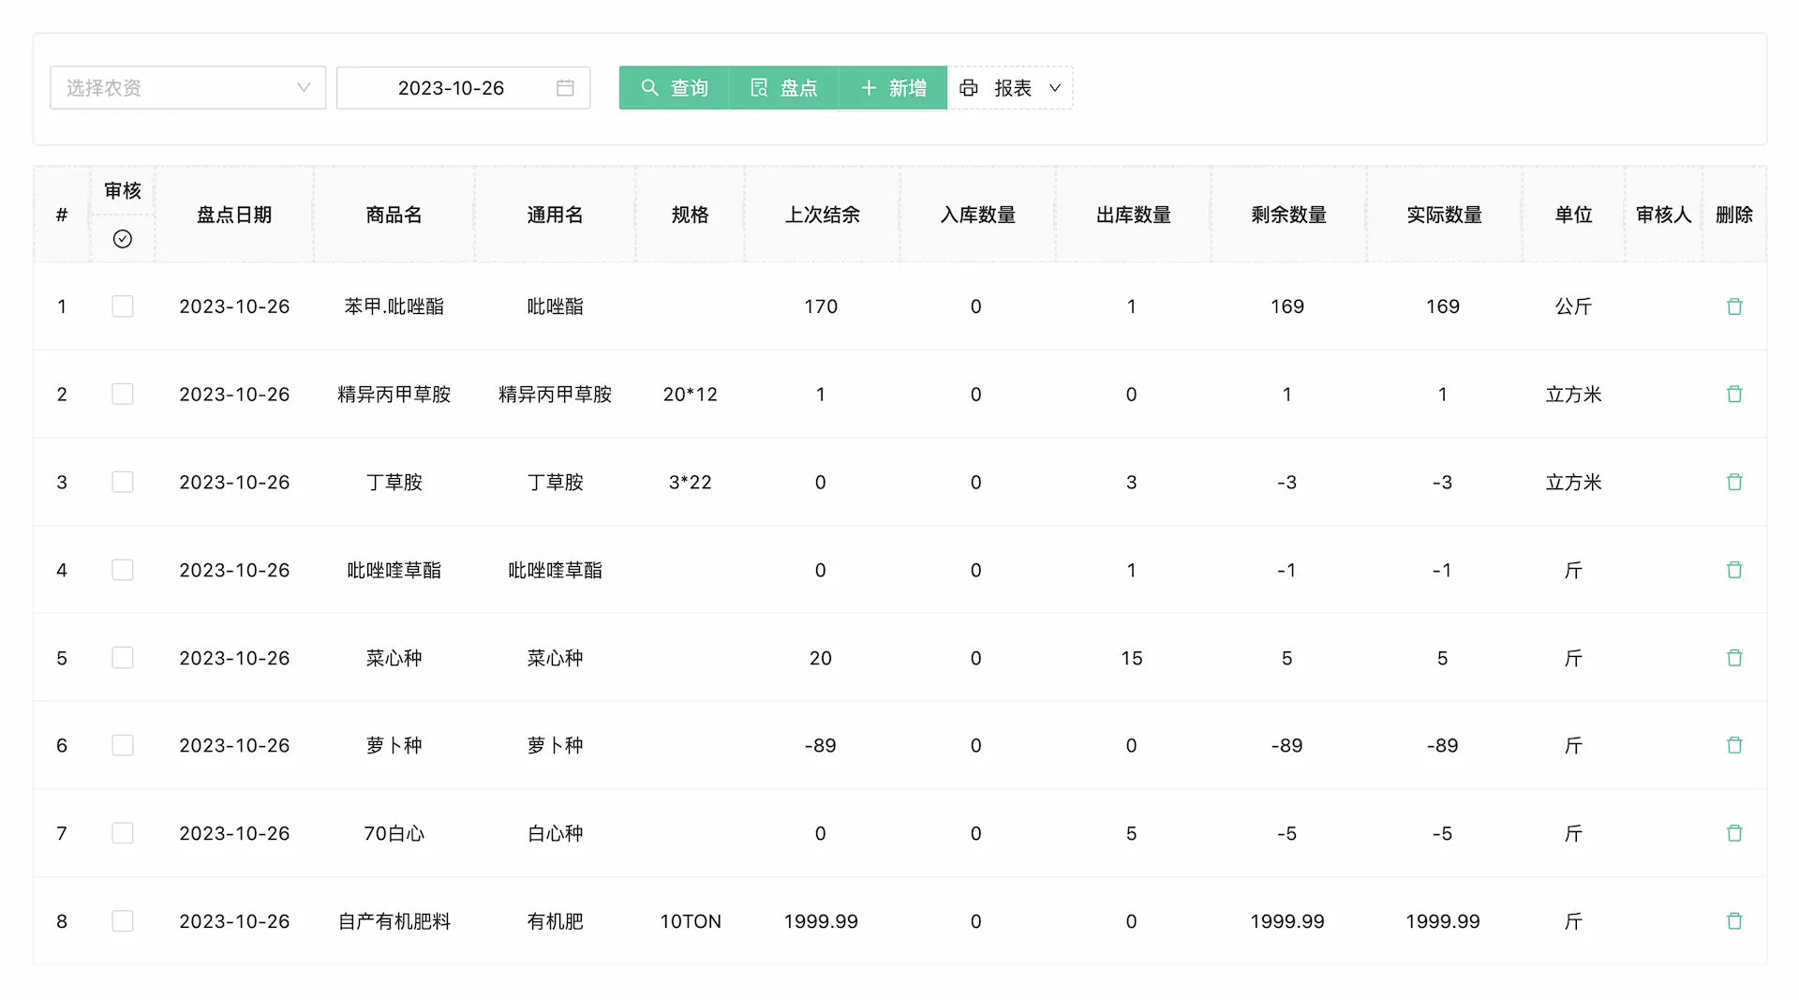Toggle 审核 checkbox in 丁草胺 row
Viewport: 1799px width, 1000px height.
[x=123, y=482]
